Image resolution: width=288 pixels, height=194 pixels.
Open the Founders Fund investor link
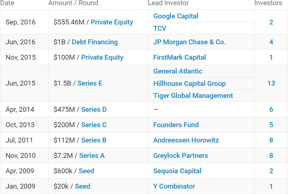(x=176, y=125)
